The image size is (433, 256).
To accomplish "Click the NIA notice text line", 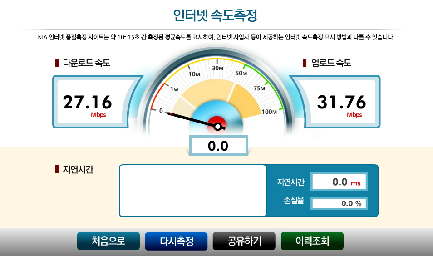I will [x=216, y=37].
